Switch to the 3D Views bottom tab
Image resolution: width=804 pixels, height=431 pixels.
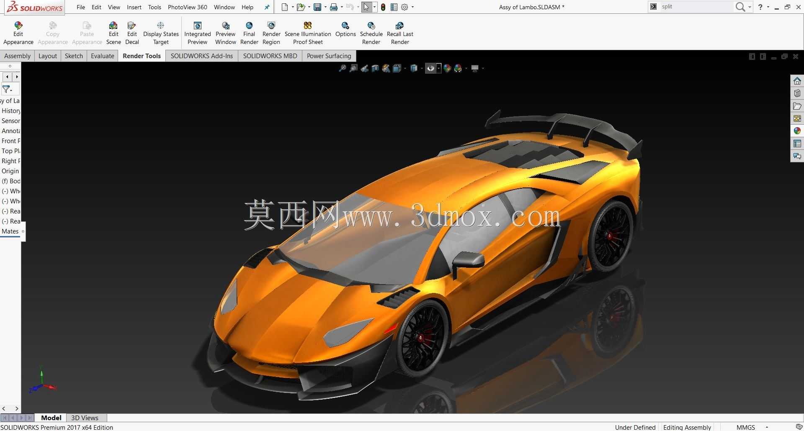click(x=85, y=418)
